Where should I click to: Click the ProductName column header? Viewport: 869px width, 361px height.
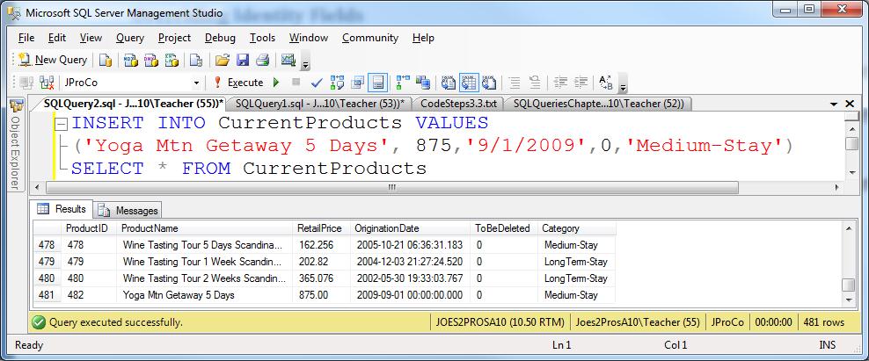[205, 228]
